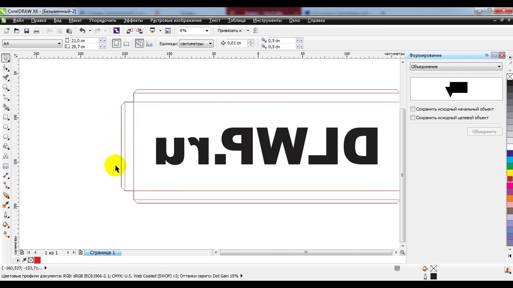The width and height of the screenshot is (513, 288).
Task: Apply layout to all pages
Action: (139, 44)
